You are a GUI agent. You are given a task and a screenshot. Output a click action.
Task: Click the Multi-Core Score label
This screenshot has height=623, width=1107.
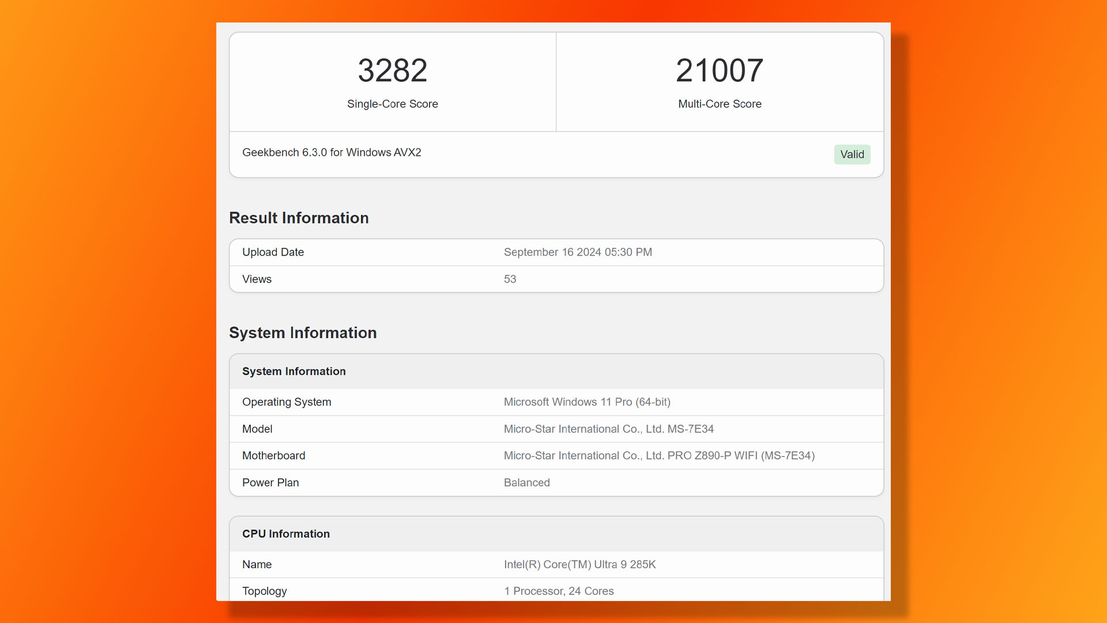pos(720,104)
